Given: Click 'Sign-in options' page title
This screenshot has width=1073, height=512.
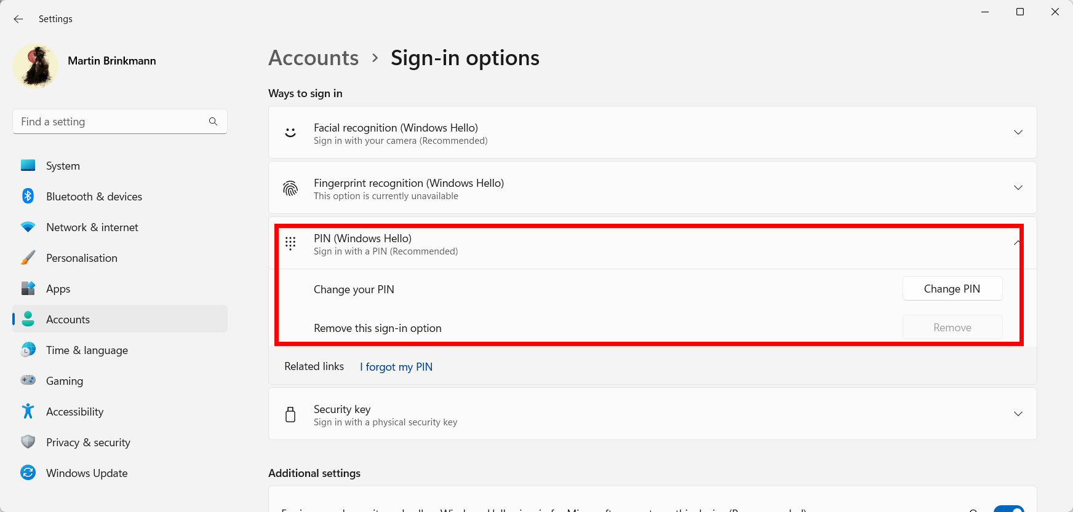Looking at the screenshot, I should pyautogui.click(x=465, y=58).
